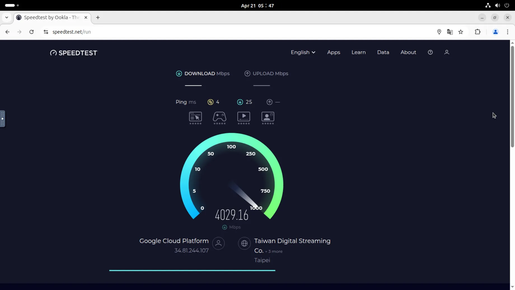Click the About link
This screenshot has width=515, height=290.
coord(408,52)
